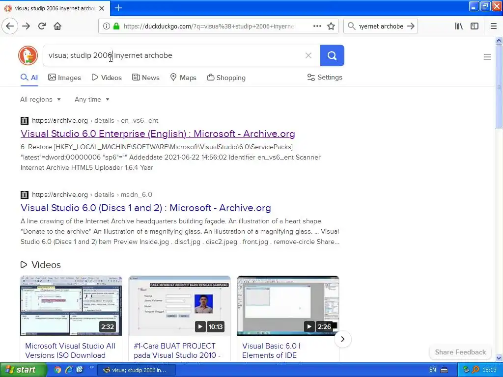Click the Share Feedback button
This screenshot has width=503, height=377.
tap(460, 352)
